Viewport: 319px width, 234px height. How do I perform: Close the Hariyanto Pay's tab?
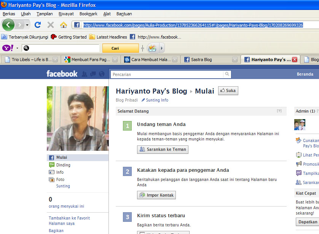[295, 60]
